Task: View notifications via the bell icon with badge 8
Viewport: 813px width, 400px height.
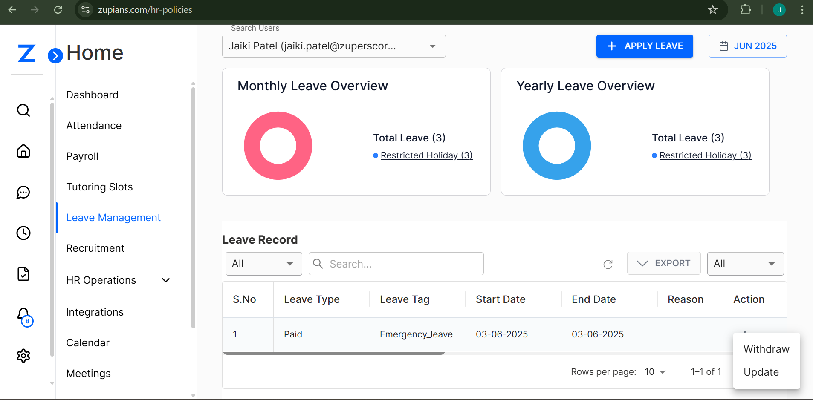Action: point(23,315)
